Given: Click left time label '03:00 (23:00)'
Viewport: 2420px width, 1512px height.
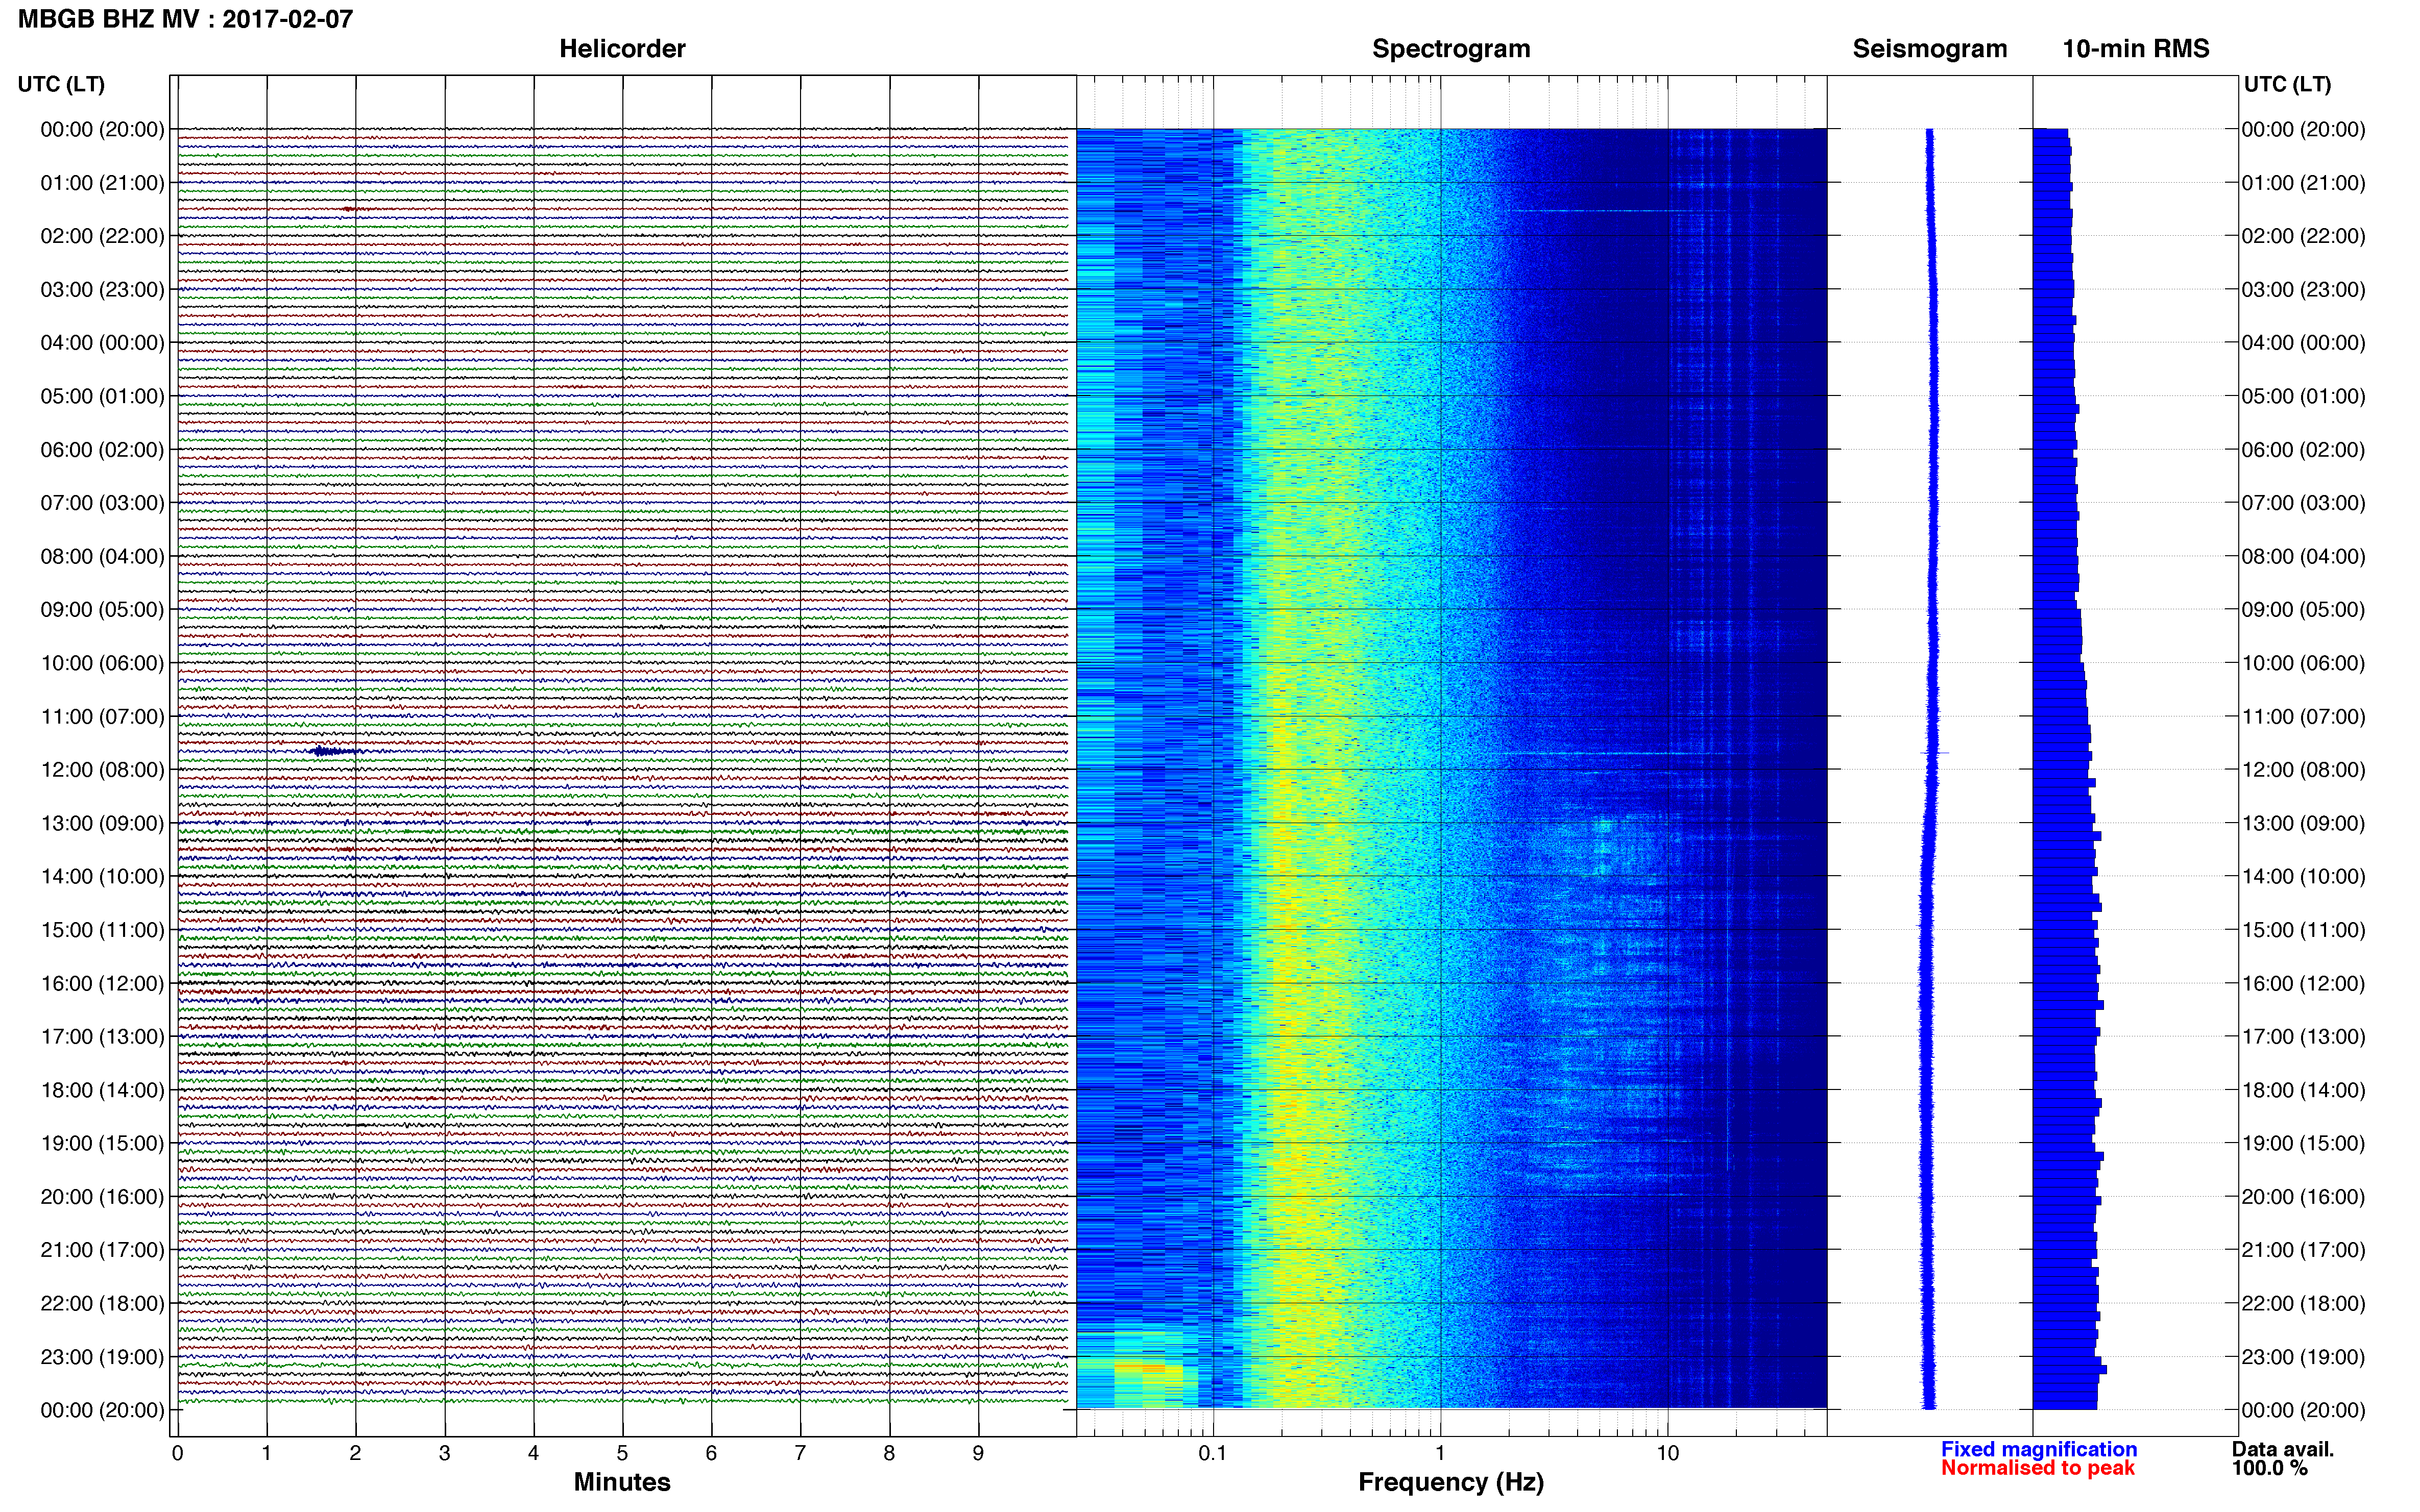Looking at the screenshot, I should tap(102, 290).
